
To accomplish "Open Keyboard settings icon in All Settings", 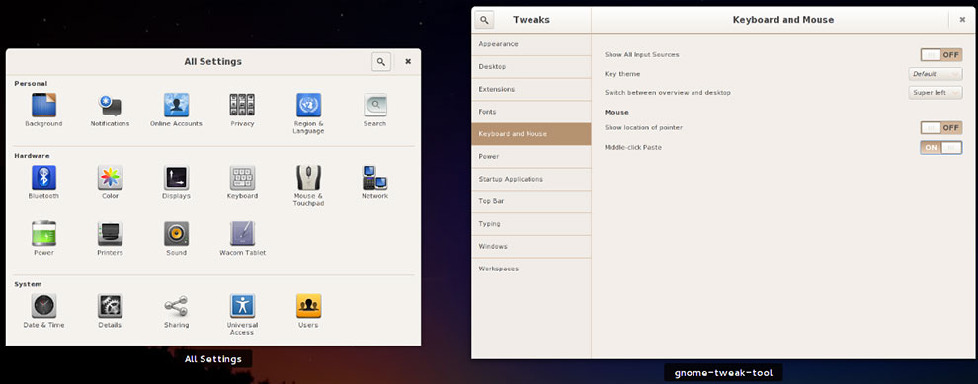I will tap(242, 178).
